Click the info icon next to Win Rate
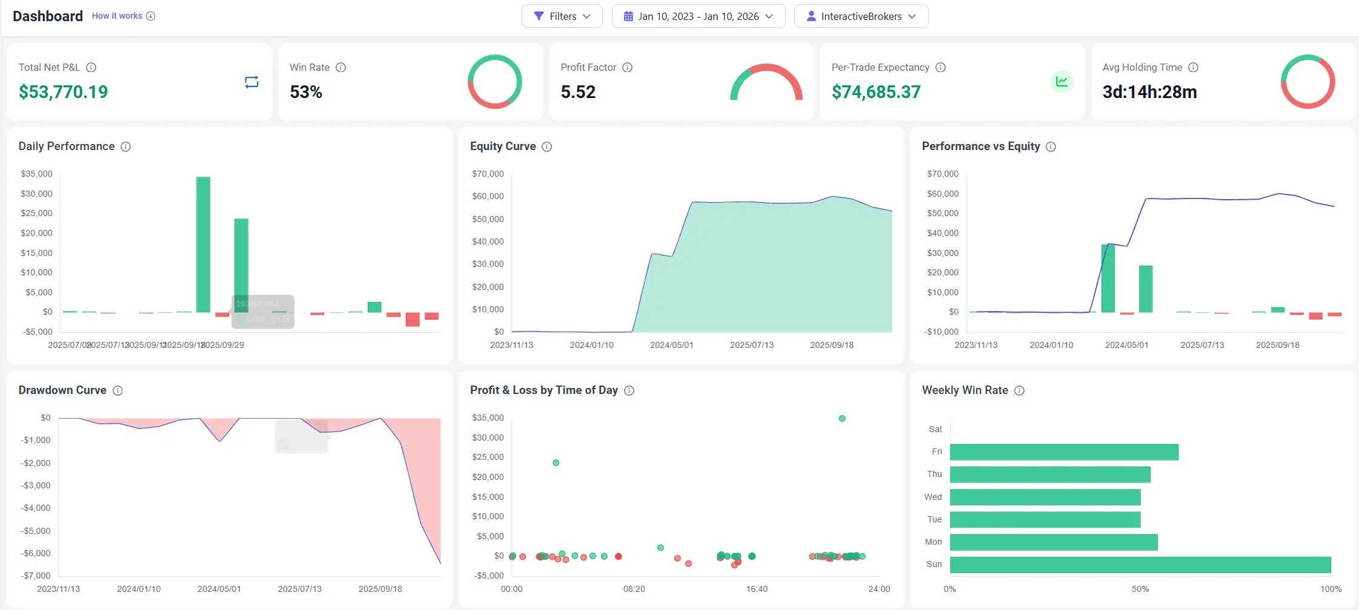Viewport: 1359px width, 610px height. click(341, 67)
